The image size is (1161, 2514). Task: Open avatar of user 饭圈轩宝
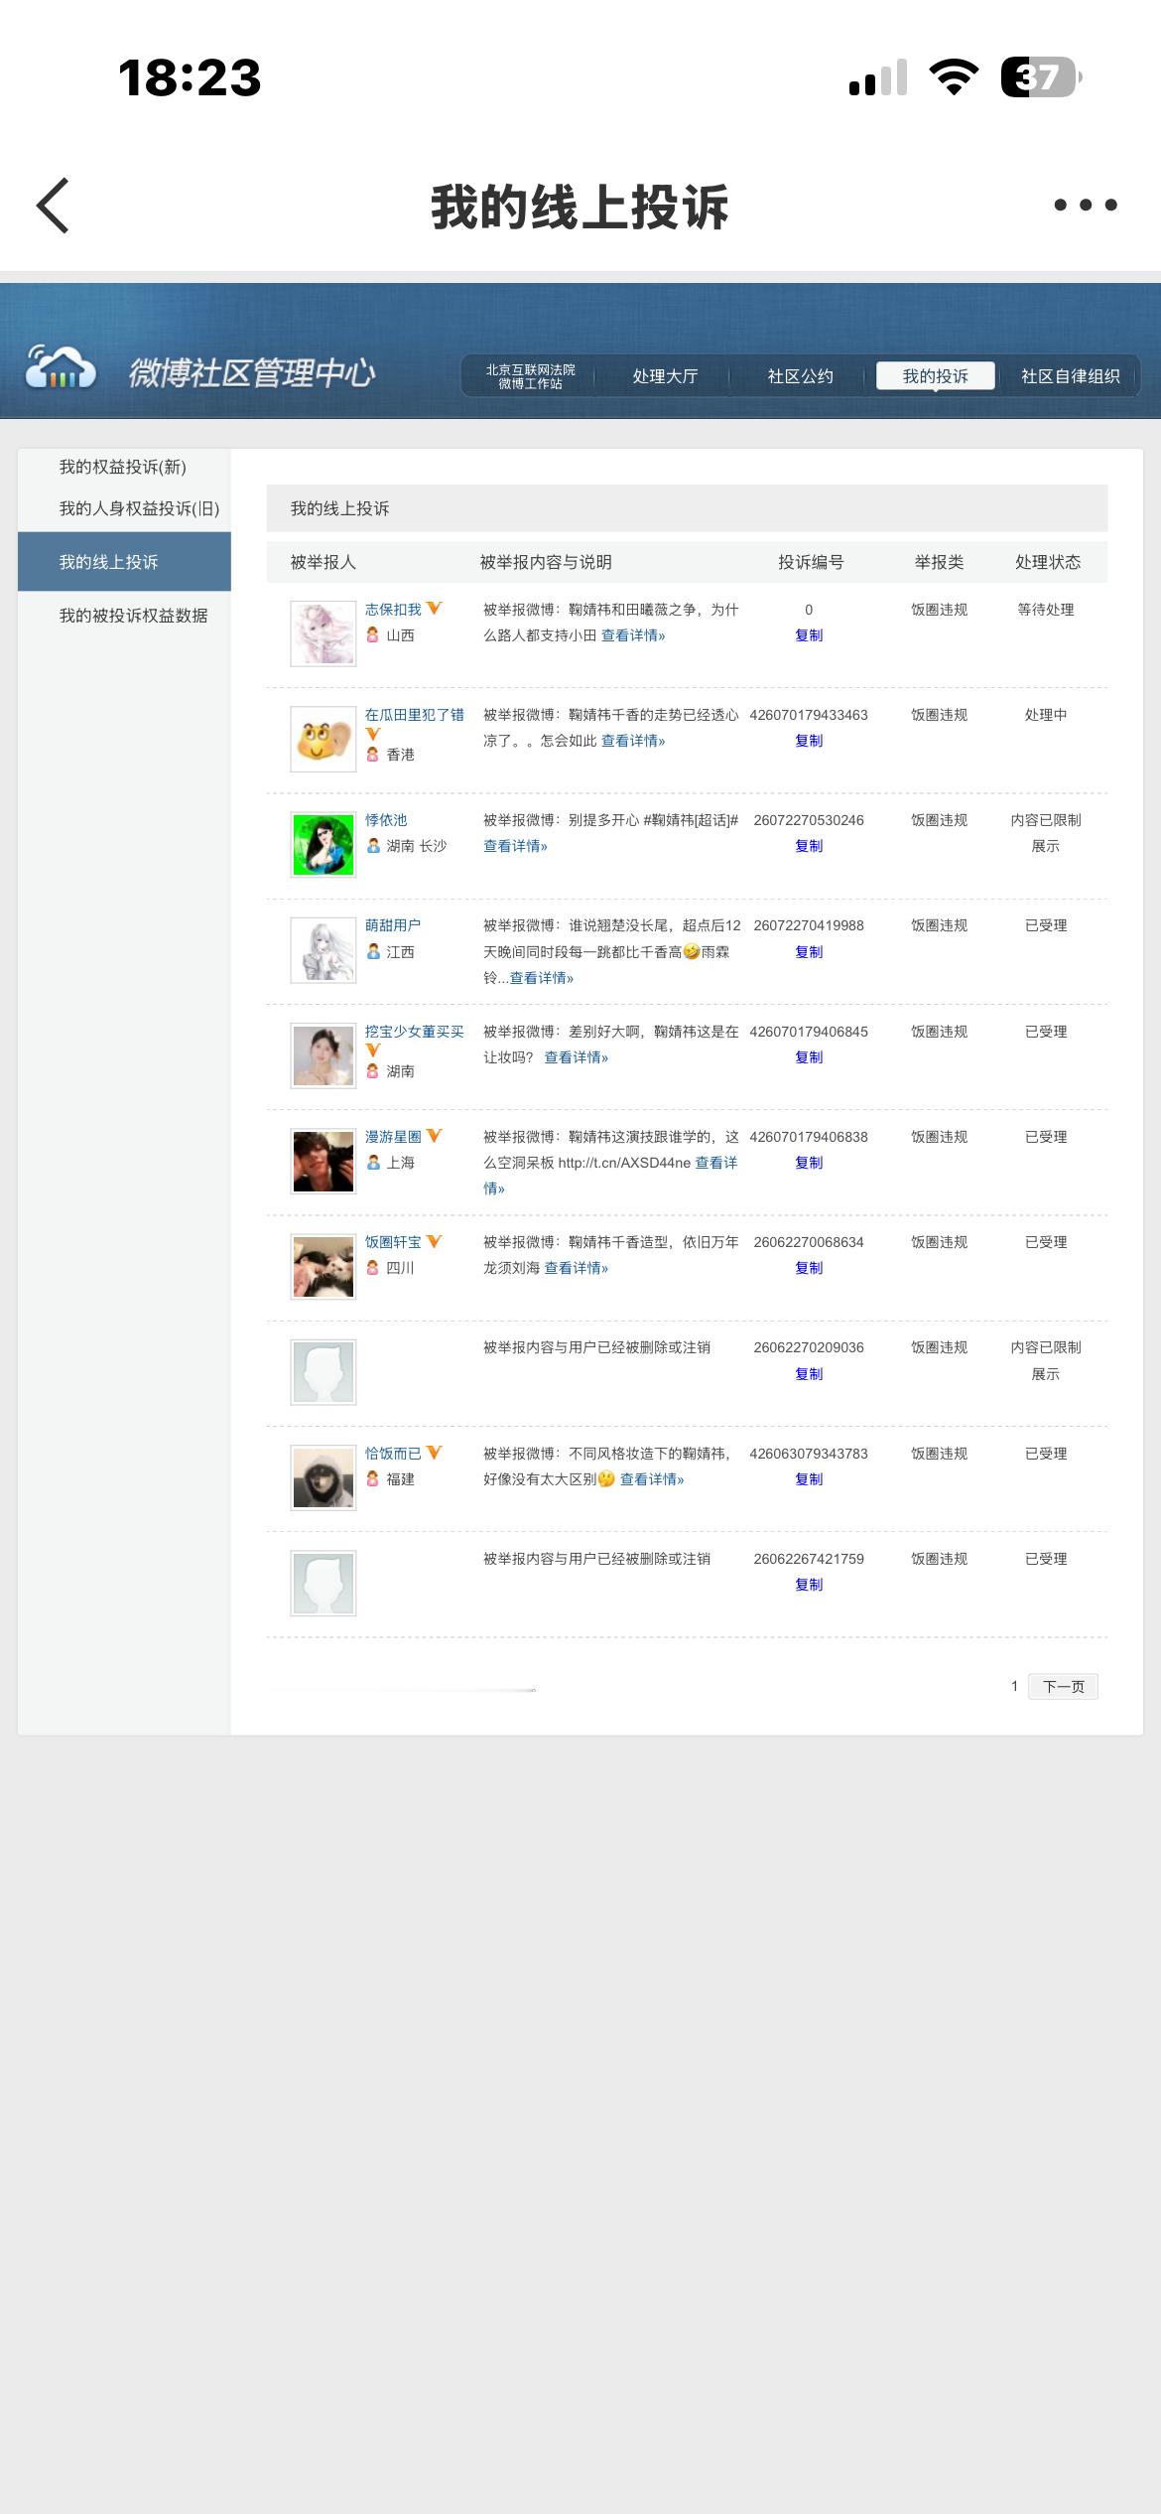(x=323, y=1267)
